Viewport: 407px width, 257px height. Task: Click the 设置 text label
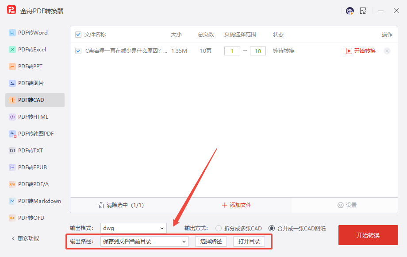(351, 205)
